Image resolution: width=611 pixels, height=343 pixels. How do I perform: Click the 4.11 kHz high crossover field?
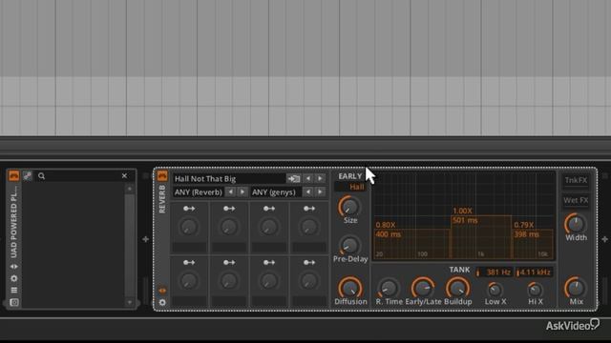tap(534, 272)
